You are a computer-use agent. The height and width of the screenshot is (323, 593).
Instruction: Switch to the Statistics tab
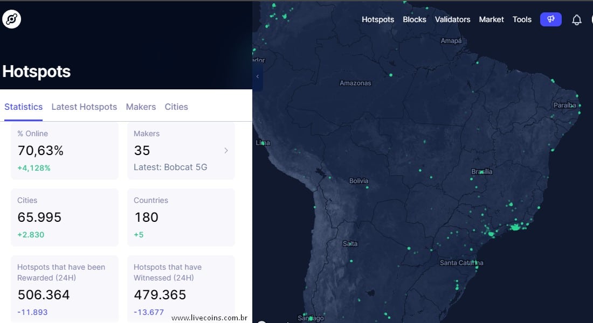coord(23,107)
